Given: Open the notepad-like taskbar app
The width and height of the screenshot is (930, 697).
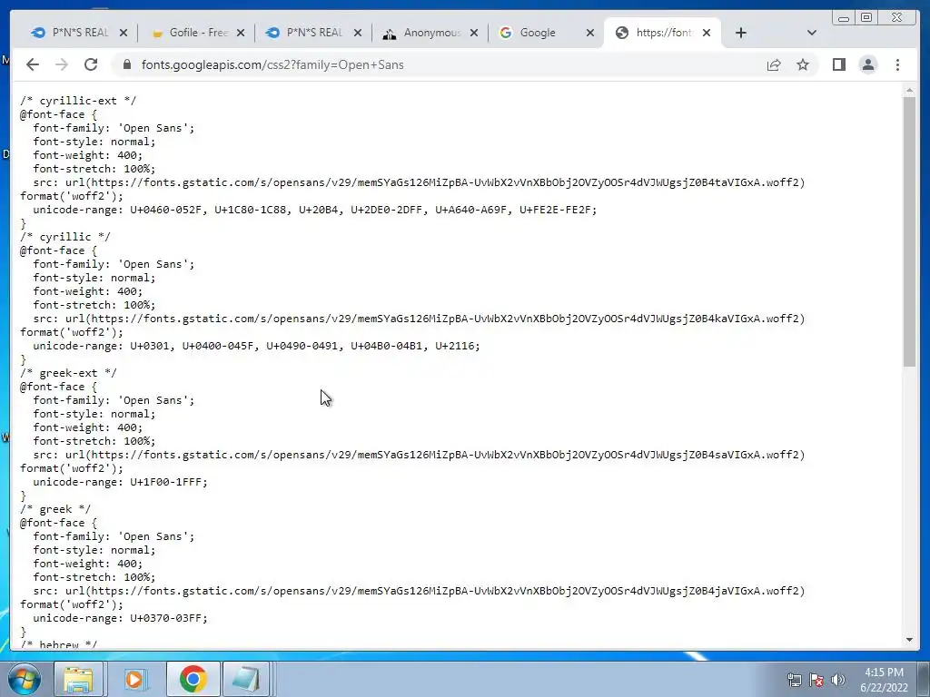Looking at the screenshot, I should pyautogui.click(x=246, y=679).
